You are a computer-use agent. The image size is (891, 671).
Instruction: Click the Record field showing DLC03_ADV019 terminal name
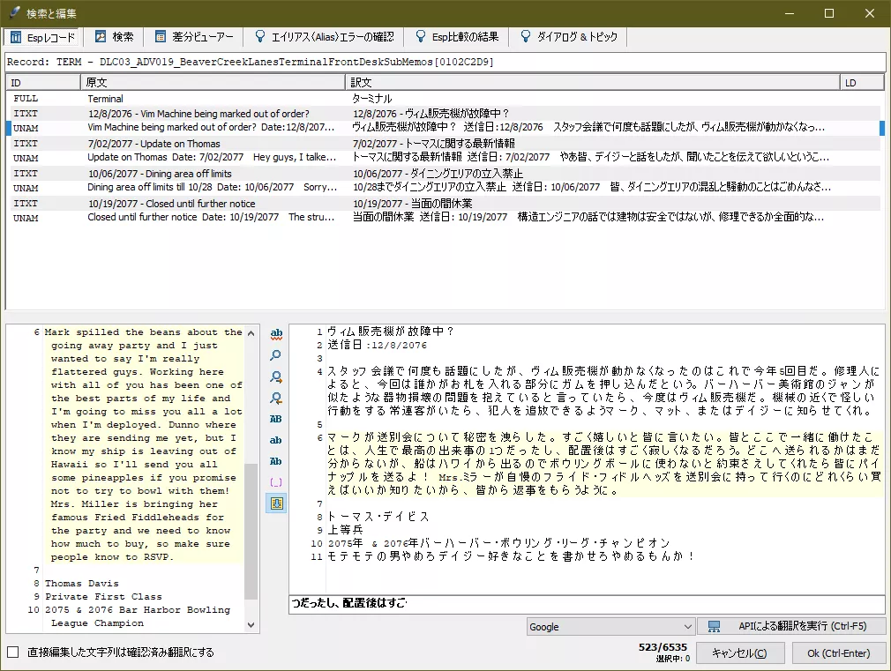(445, 62)
